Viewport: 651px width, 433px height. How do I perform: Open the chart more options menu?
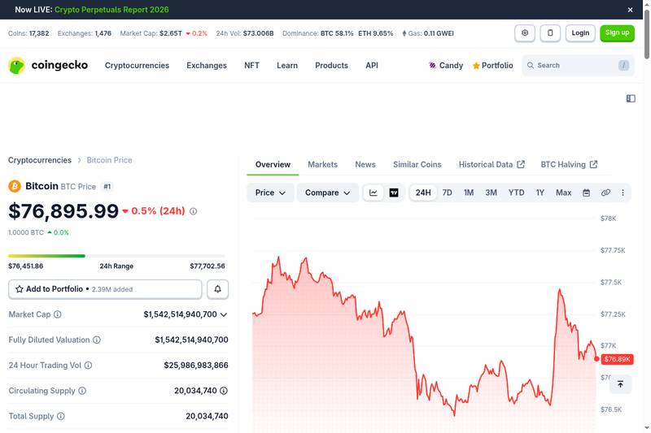[x=623, y=193]
